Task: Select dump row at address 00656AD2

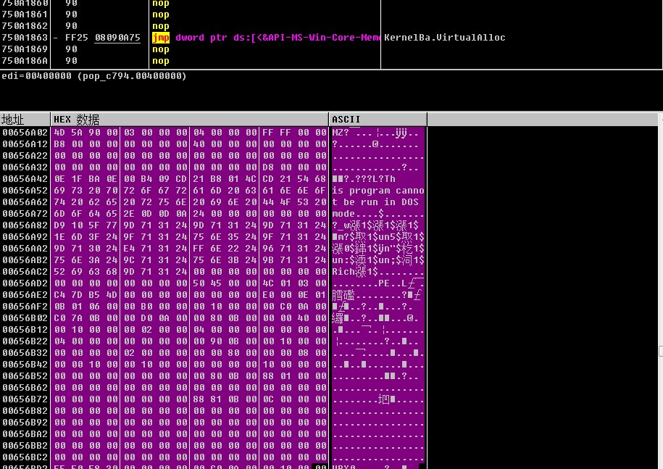Action: 25,283
